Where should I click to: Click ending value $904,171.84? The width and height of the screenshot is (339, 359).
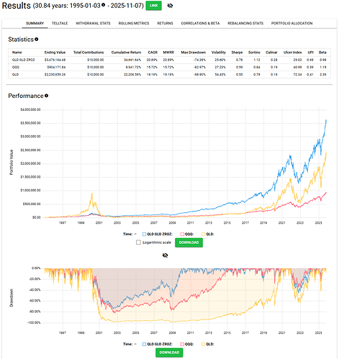56,67
